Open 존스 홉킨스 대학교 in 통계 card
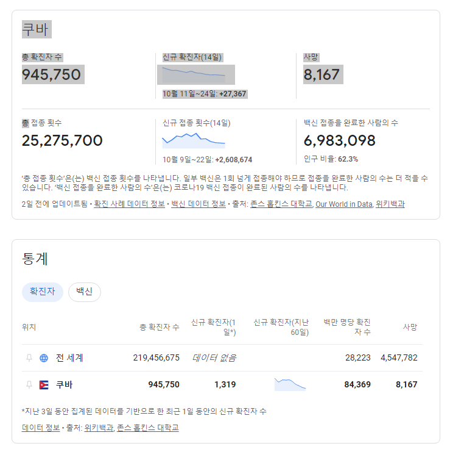The image size is (450, 449). coord(148,428)
